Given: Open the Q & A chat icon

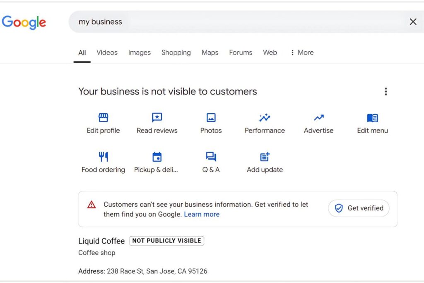Looking at the screenshot, I should point(211,157).
